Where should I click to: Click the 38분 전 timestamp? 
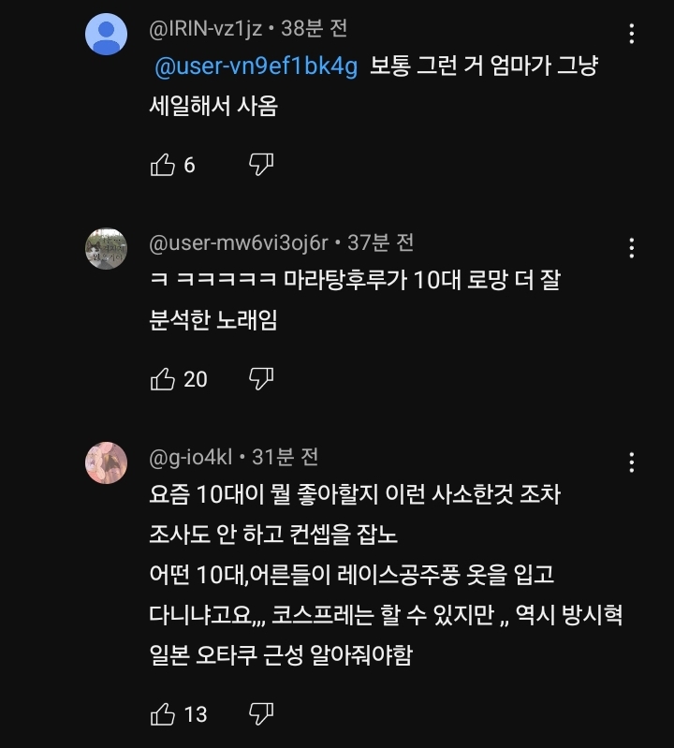(314, 29)
